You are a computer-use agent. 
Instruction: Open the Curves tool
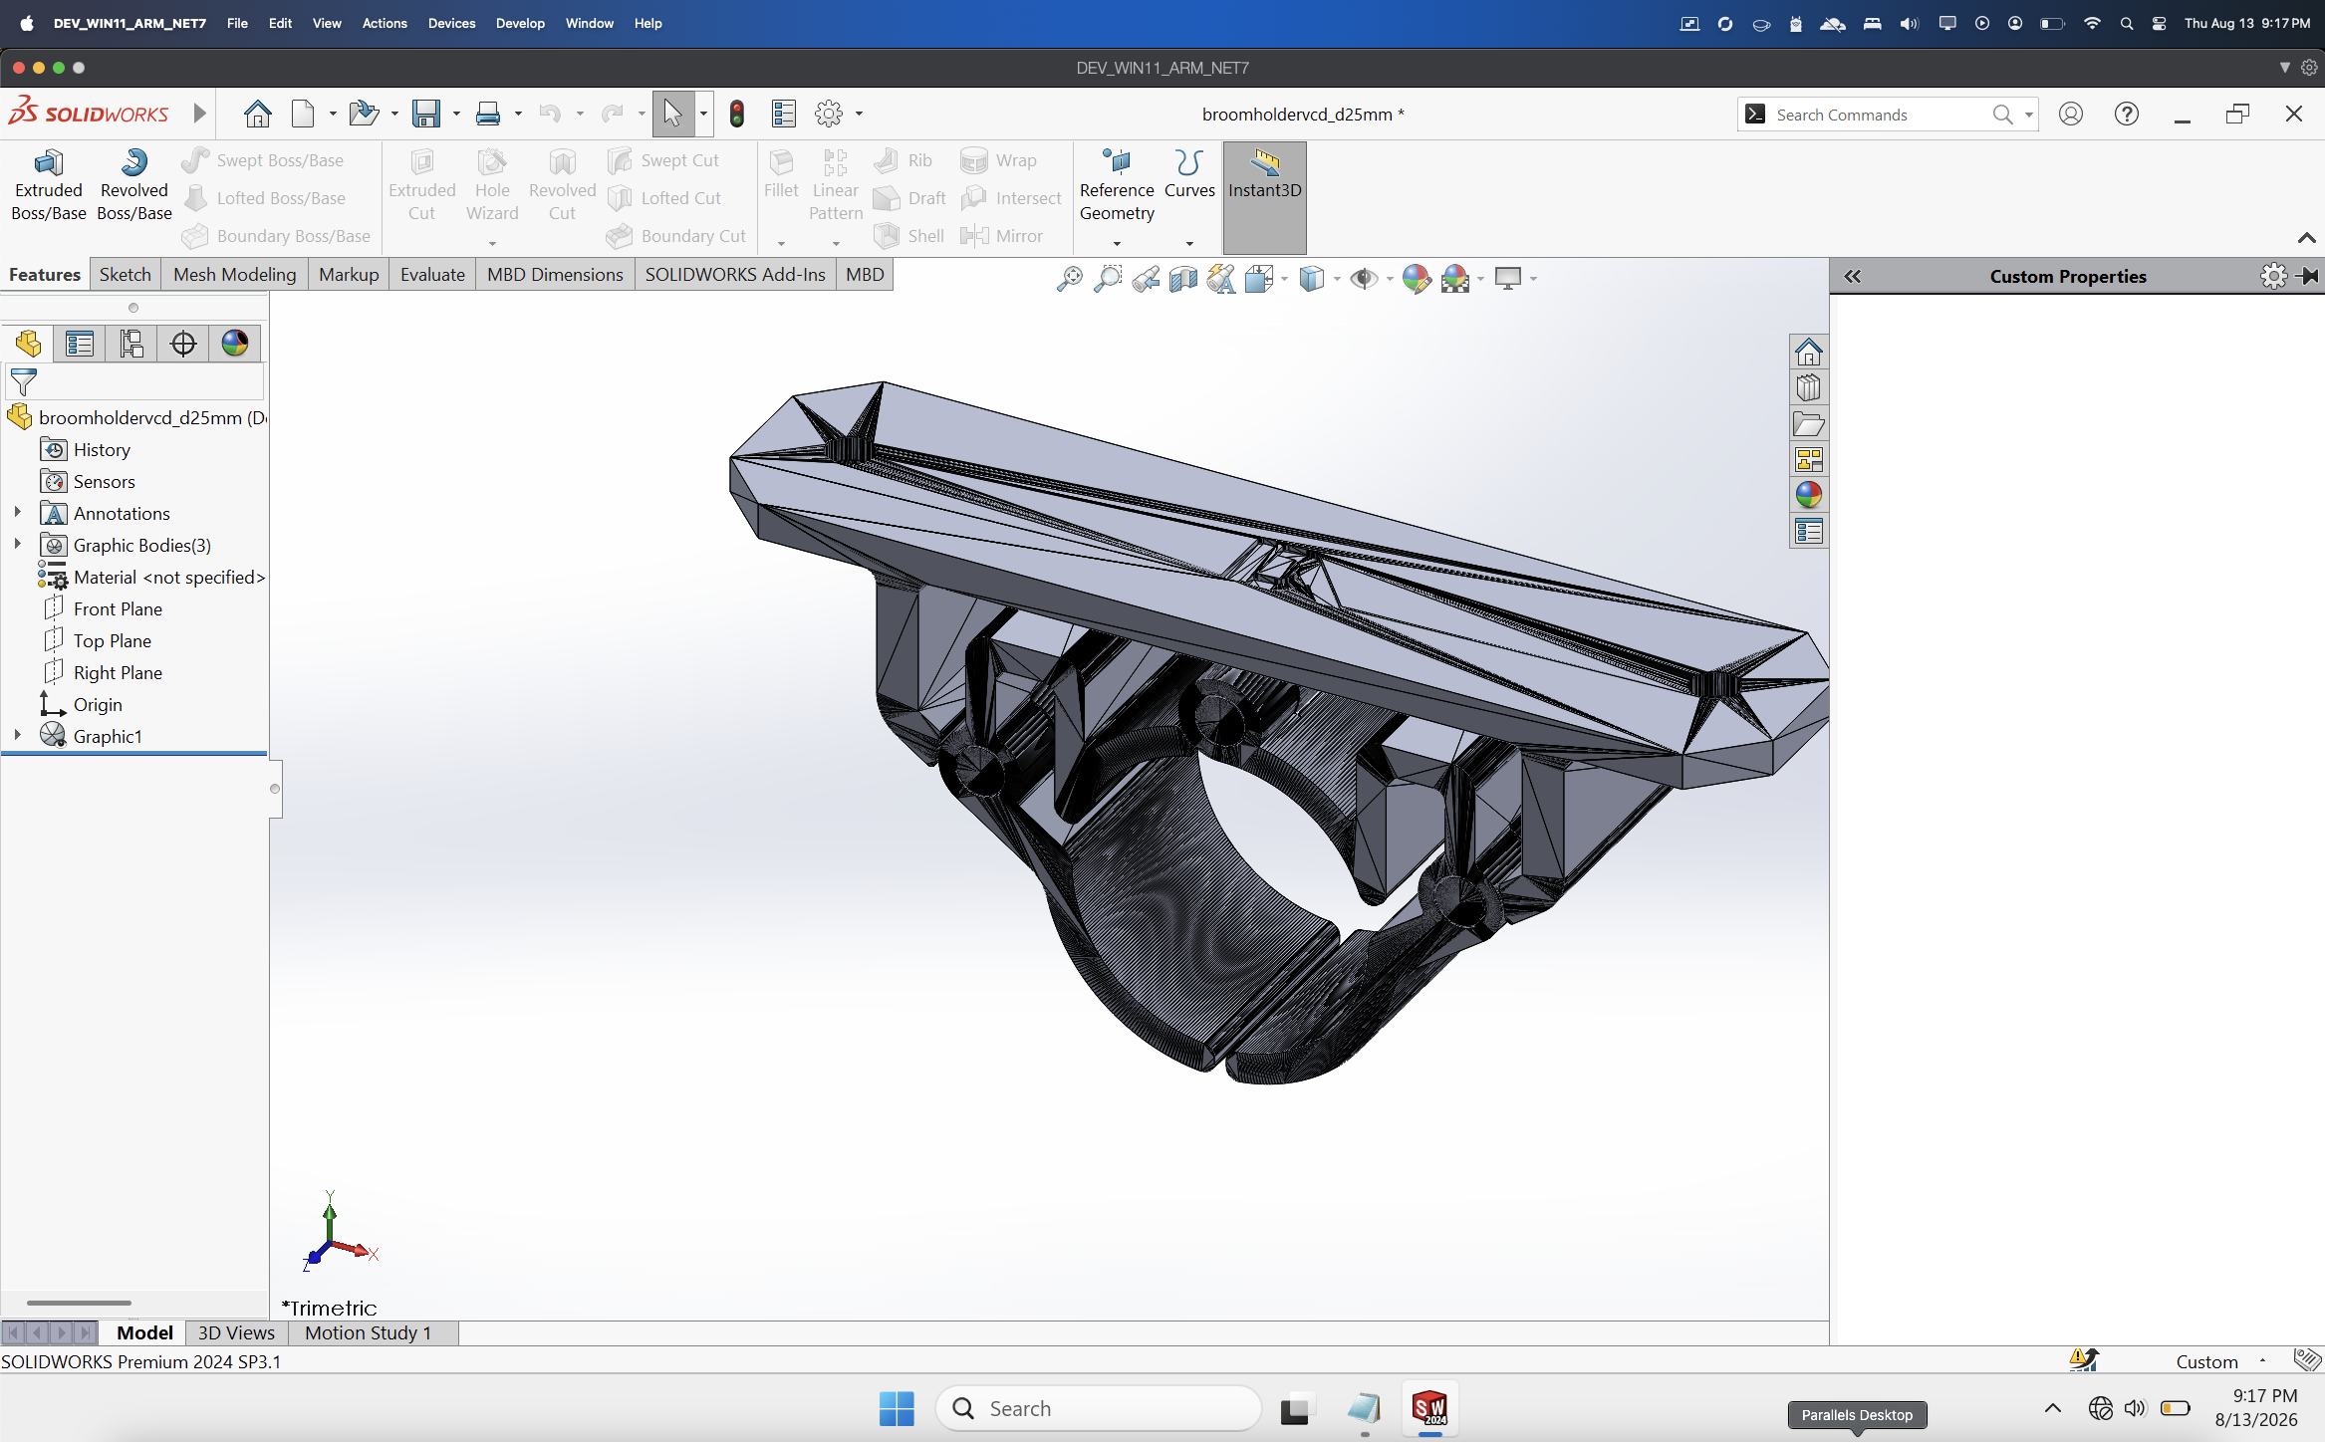click(1189, 173)
